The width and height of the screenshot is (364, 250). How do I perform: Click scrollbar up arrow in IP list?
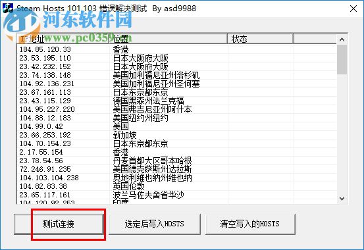[342, 39]
